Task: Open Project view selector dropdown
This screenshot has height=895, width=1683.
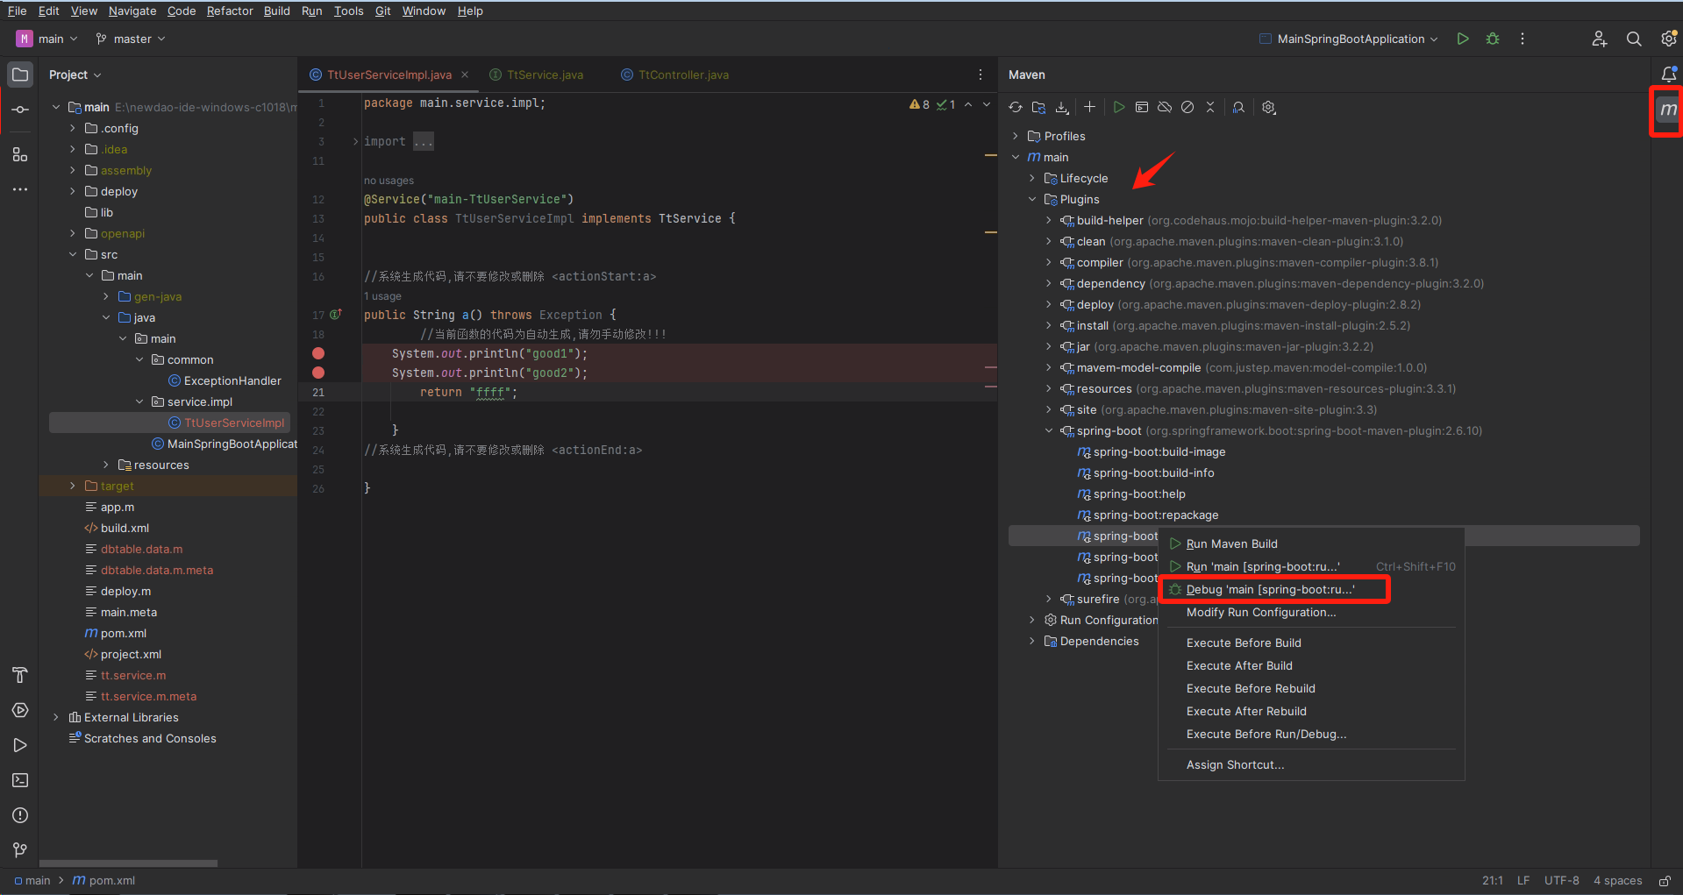Action: click(75, 75)
